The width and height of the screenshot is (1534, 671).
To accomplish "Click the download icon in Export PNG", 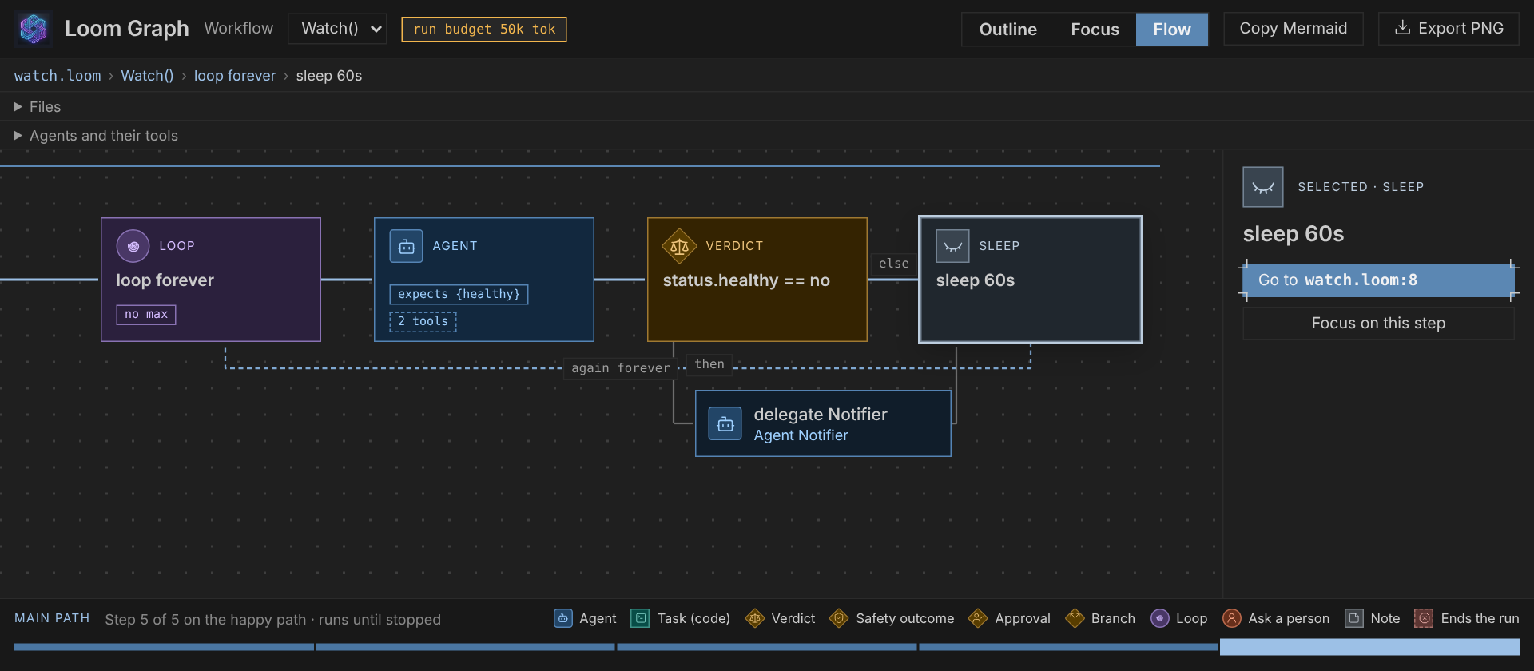I will coord(1402,28).
